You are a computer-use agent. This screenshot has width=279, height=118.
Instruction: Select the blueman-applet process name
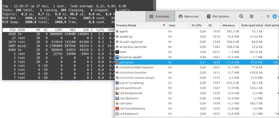pos(131,57)
